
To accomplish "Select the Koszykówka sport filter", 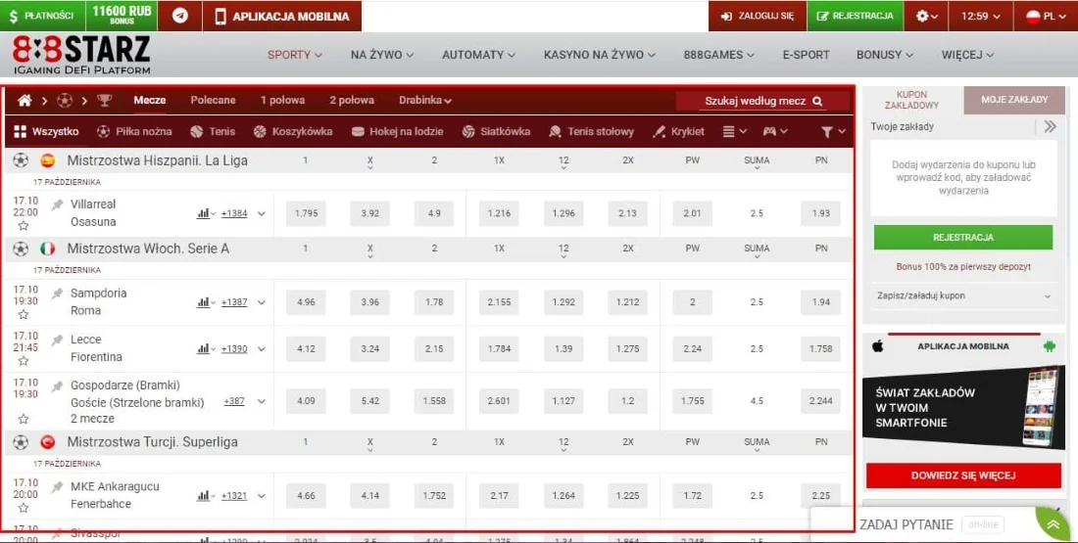I will click(293, 131).
